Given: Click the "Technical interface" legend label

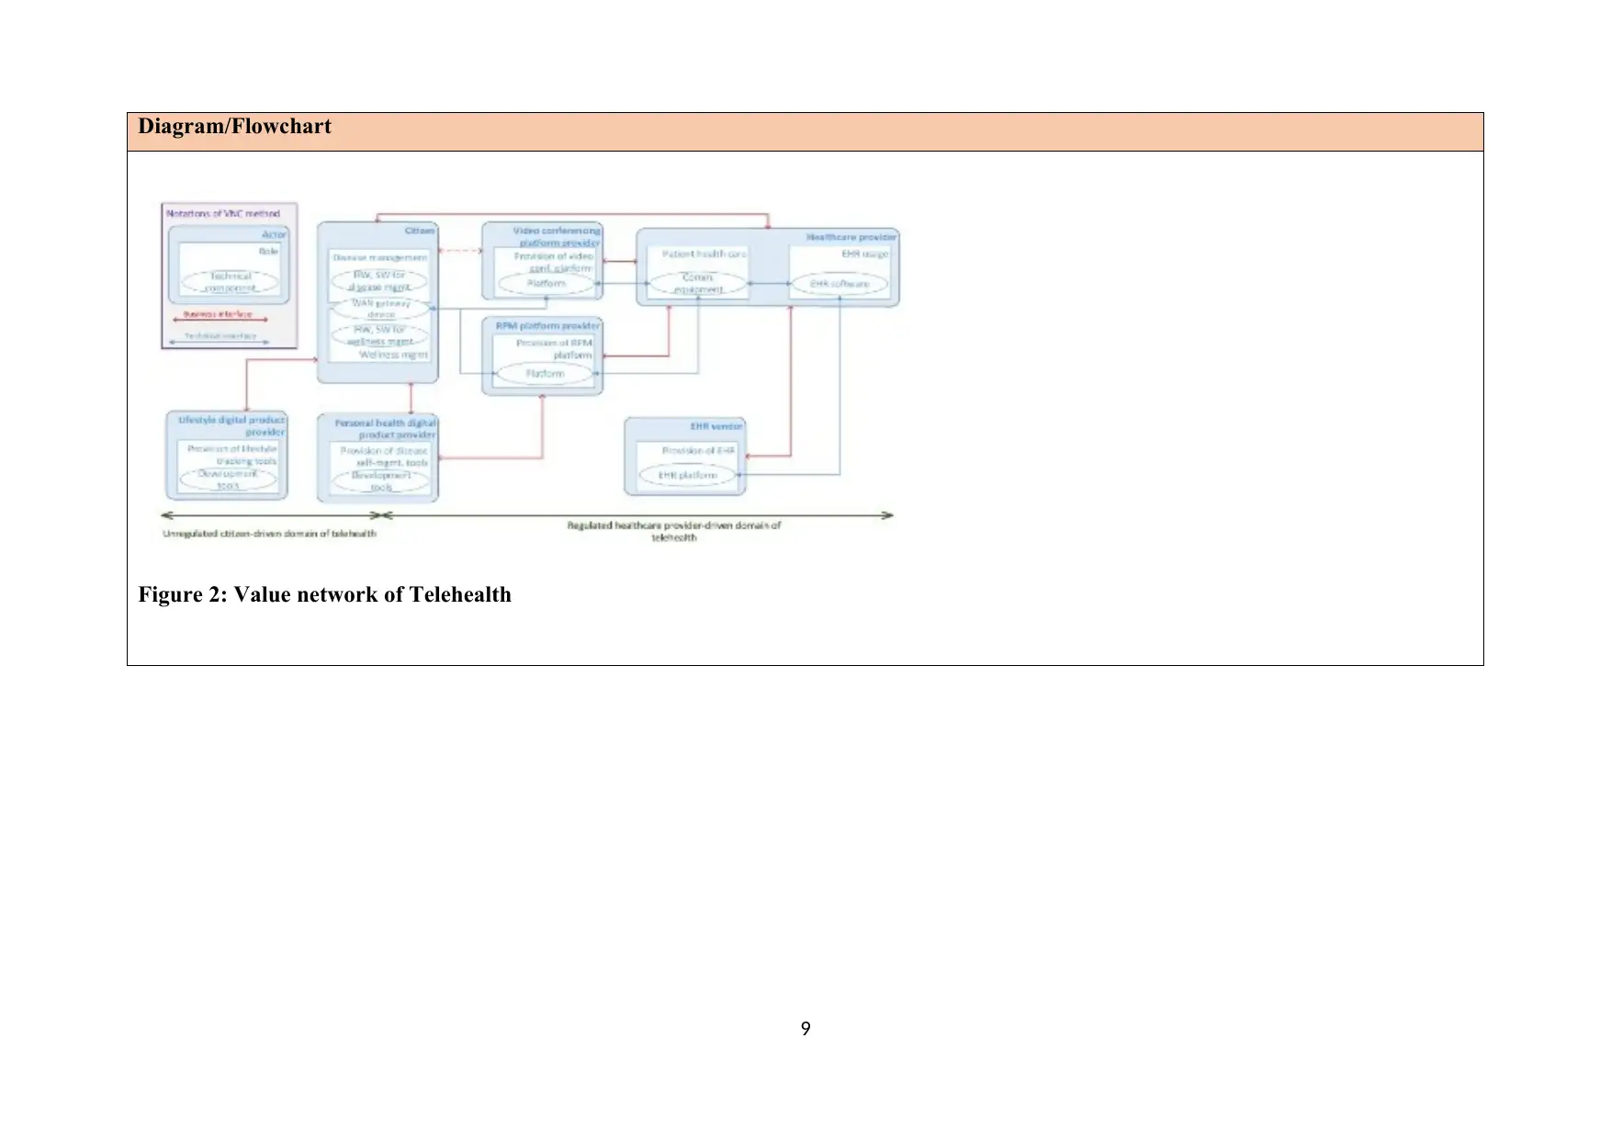Looking at the screenshot, I should pyautogui.click(x=220, y=336).
